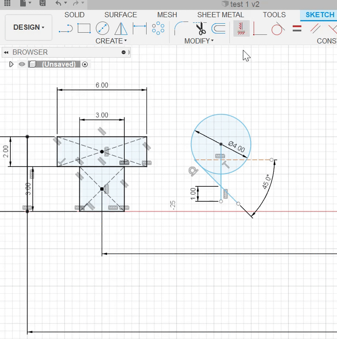Select the Offset tool

pos(219,28)
